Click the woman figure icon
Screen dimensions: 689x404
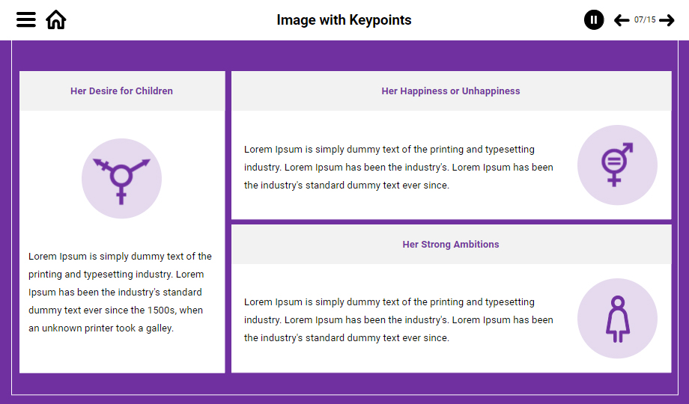[617, 319]
